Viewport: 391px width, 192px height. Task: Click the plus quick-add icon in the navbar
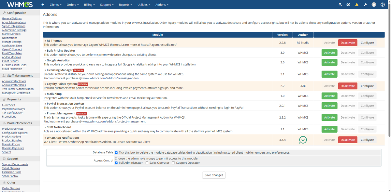point(43,5)
